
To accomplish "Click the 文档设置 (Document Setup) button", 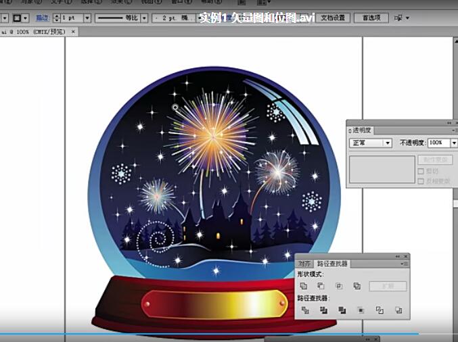I will click(333, 17).
